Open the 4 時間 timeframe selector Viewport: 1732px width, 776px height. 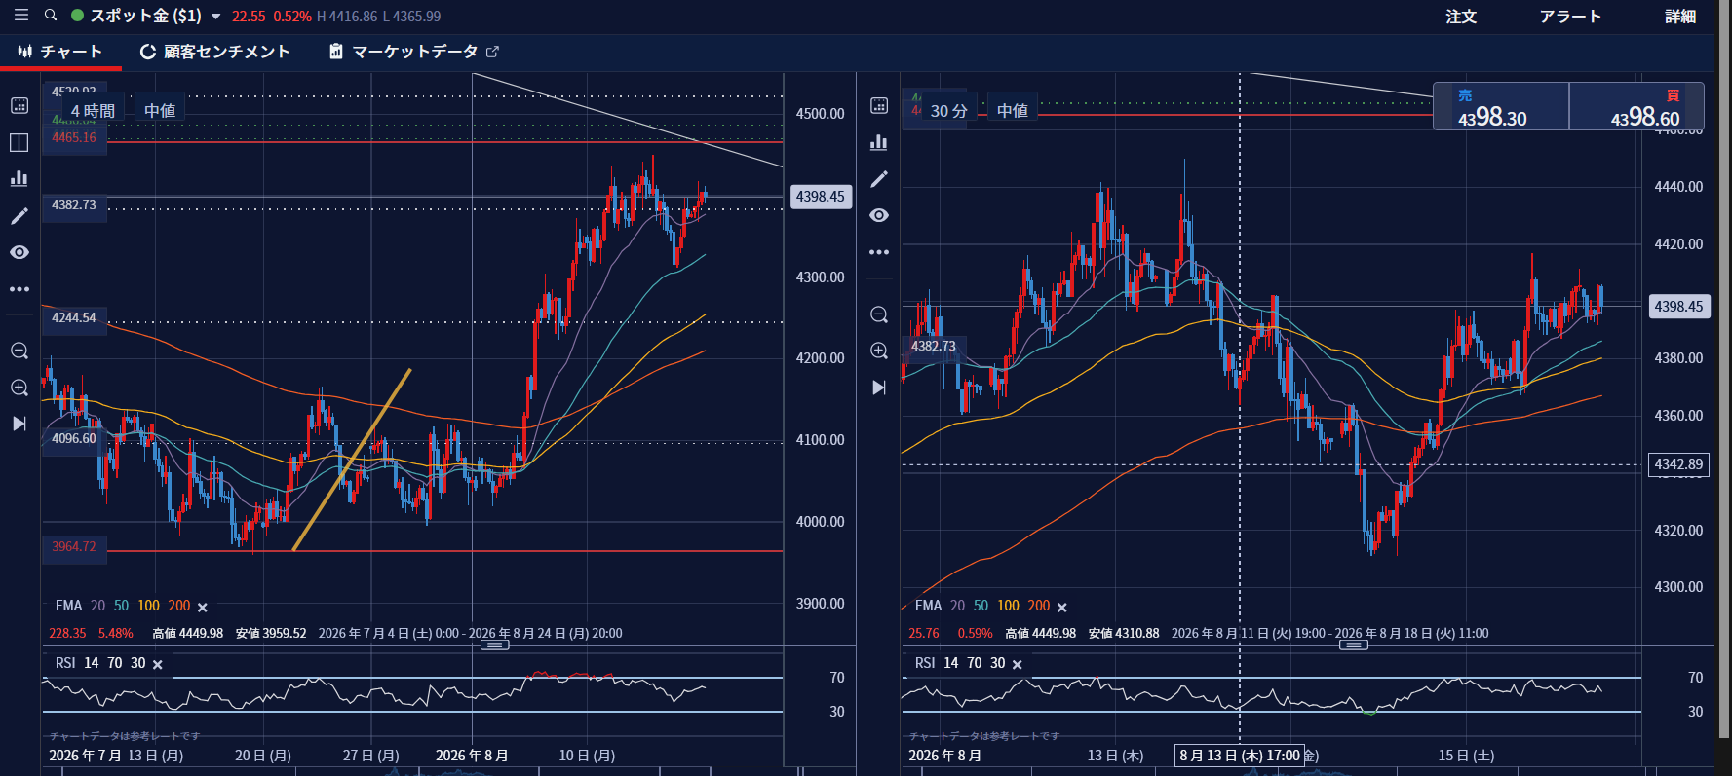click(93, 111)
